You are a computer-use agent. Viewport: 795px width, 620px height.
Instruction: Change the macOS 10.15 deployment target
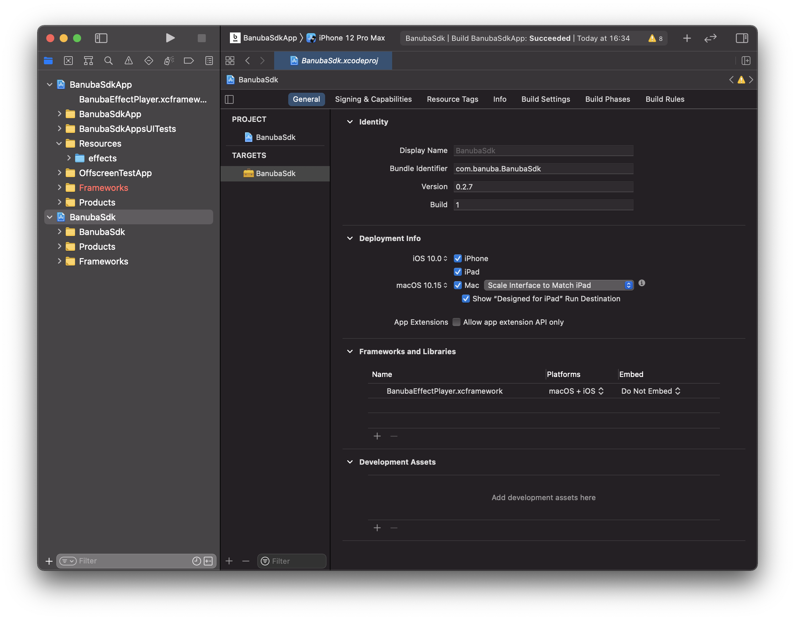pos(422,286)
